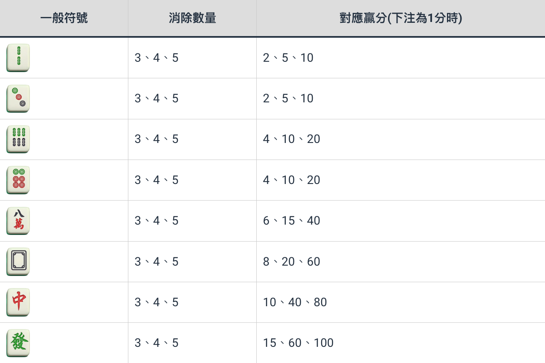Click payout 2、5、10 beside the two-bamboo tile
The width and height of the screenshot is (545, 363).
coord(288,58)
